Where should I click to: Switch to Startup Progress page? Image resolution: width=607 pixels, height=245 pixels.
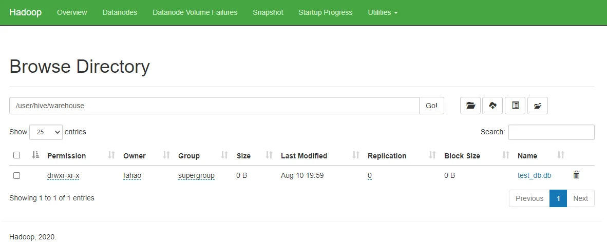(325, 12)
